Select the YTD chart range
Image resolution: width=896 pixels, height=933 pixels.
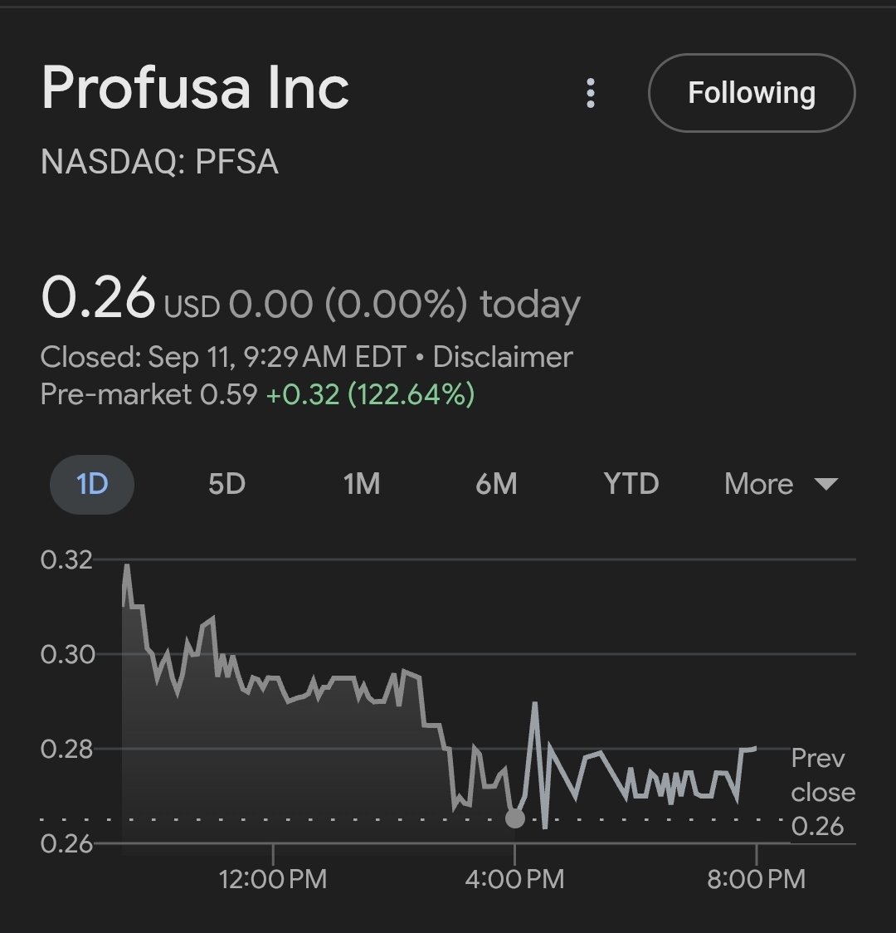point(631,485)
